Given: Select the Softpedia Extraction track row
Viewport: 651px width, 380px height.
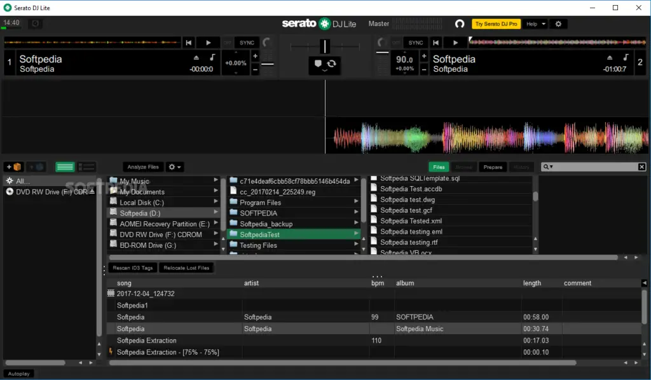Looking at the screenshot, I should coord(374,340).
